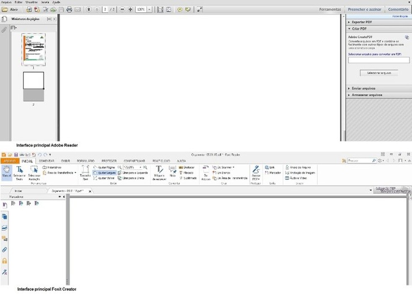The width and height of the screenshot is (412, 296).
Task: Open the Ajuda menu in Adobe Reader
Action: point(56,2)
